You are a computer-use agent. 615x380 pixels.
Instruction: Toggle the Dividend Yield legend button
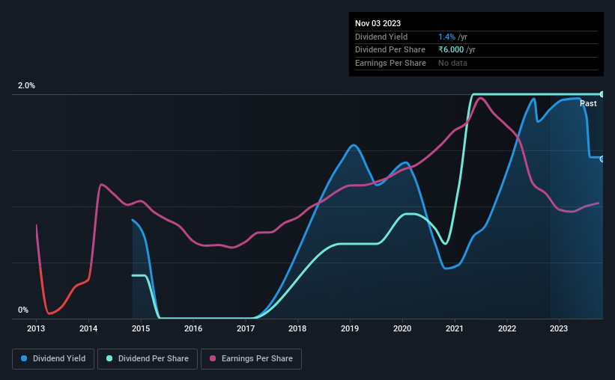53,359
